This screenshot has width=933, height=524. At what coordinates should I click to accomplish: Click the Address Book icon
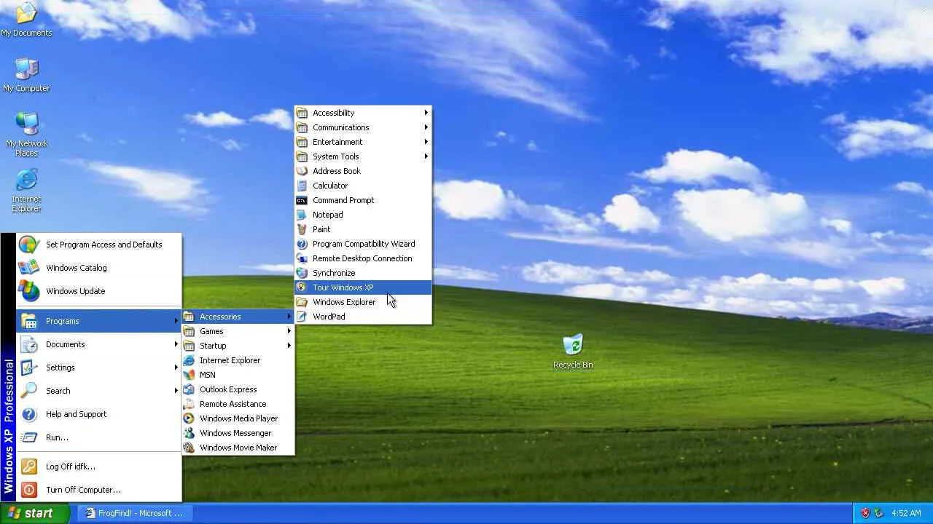tap(302, 171)
